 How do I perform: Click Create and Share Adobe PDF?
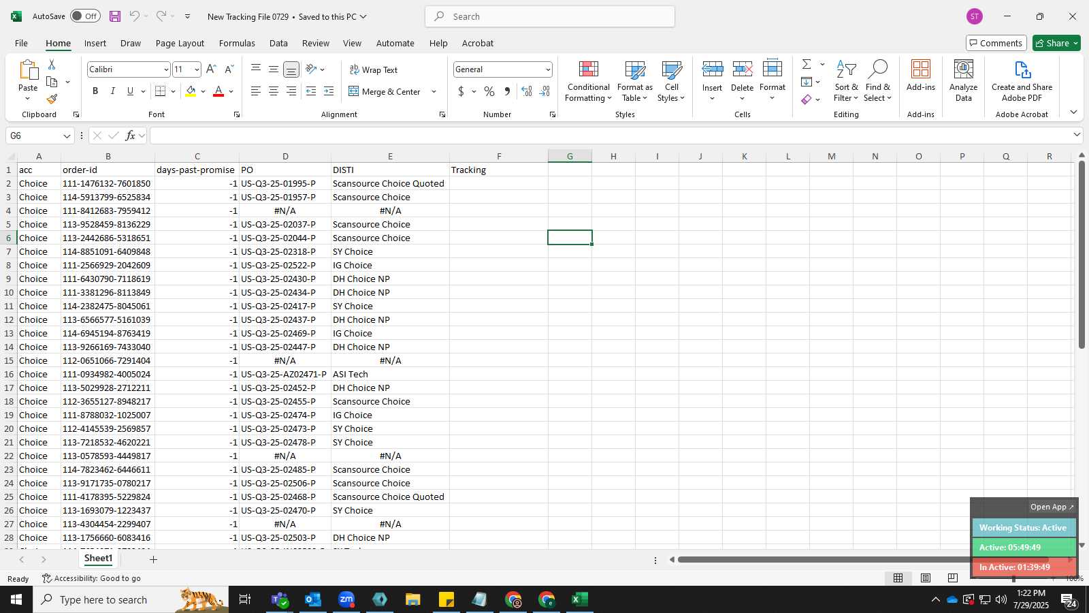click(x=1022, y=80)
